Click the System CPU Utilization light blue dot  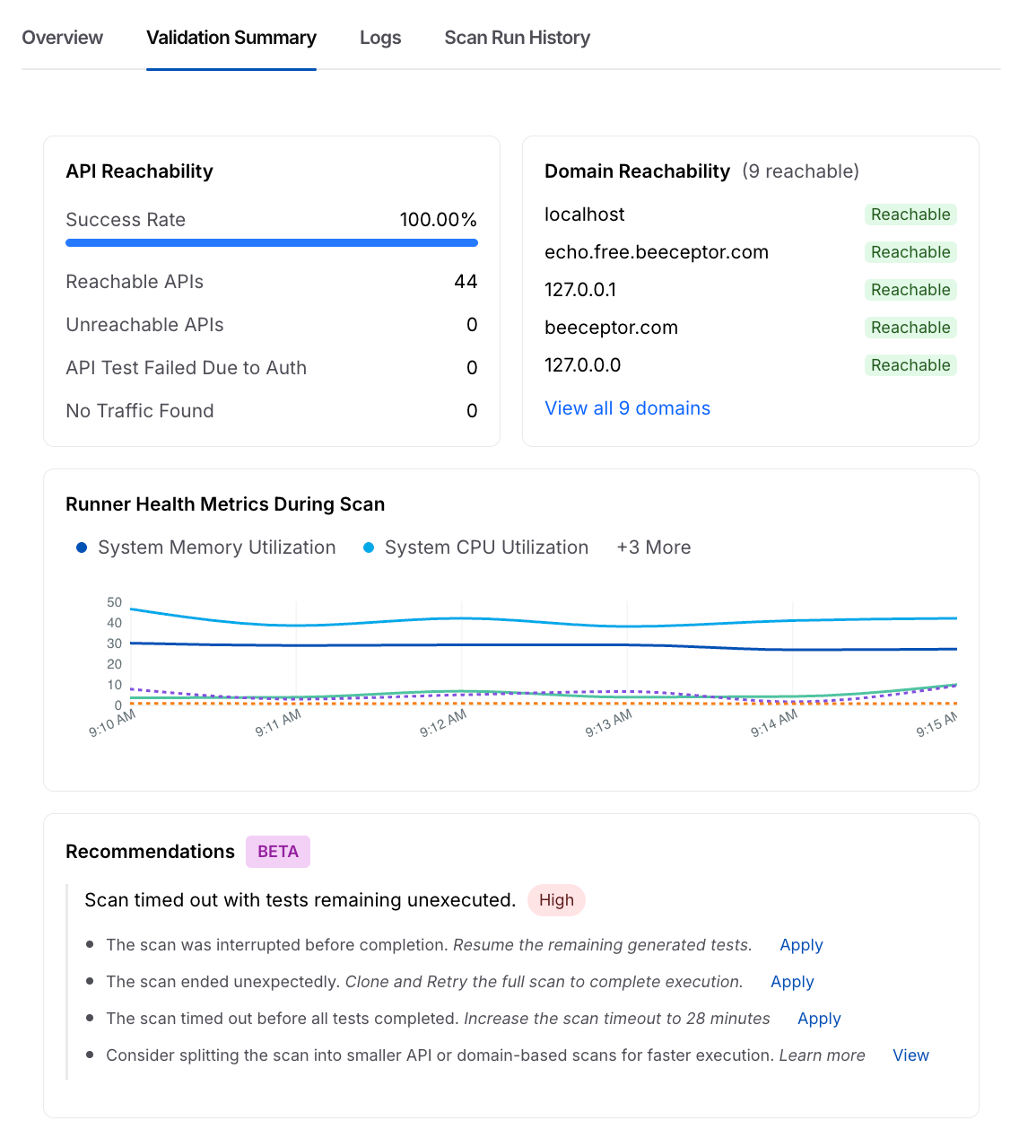pyautogui.click(x=369, y=547)
